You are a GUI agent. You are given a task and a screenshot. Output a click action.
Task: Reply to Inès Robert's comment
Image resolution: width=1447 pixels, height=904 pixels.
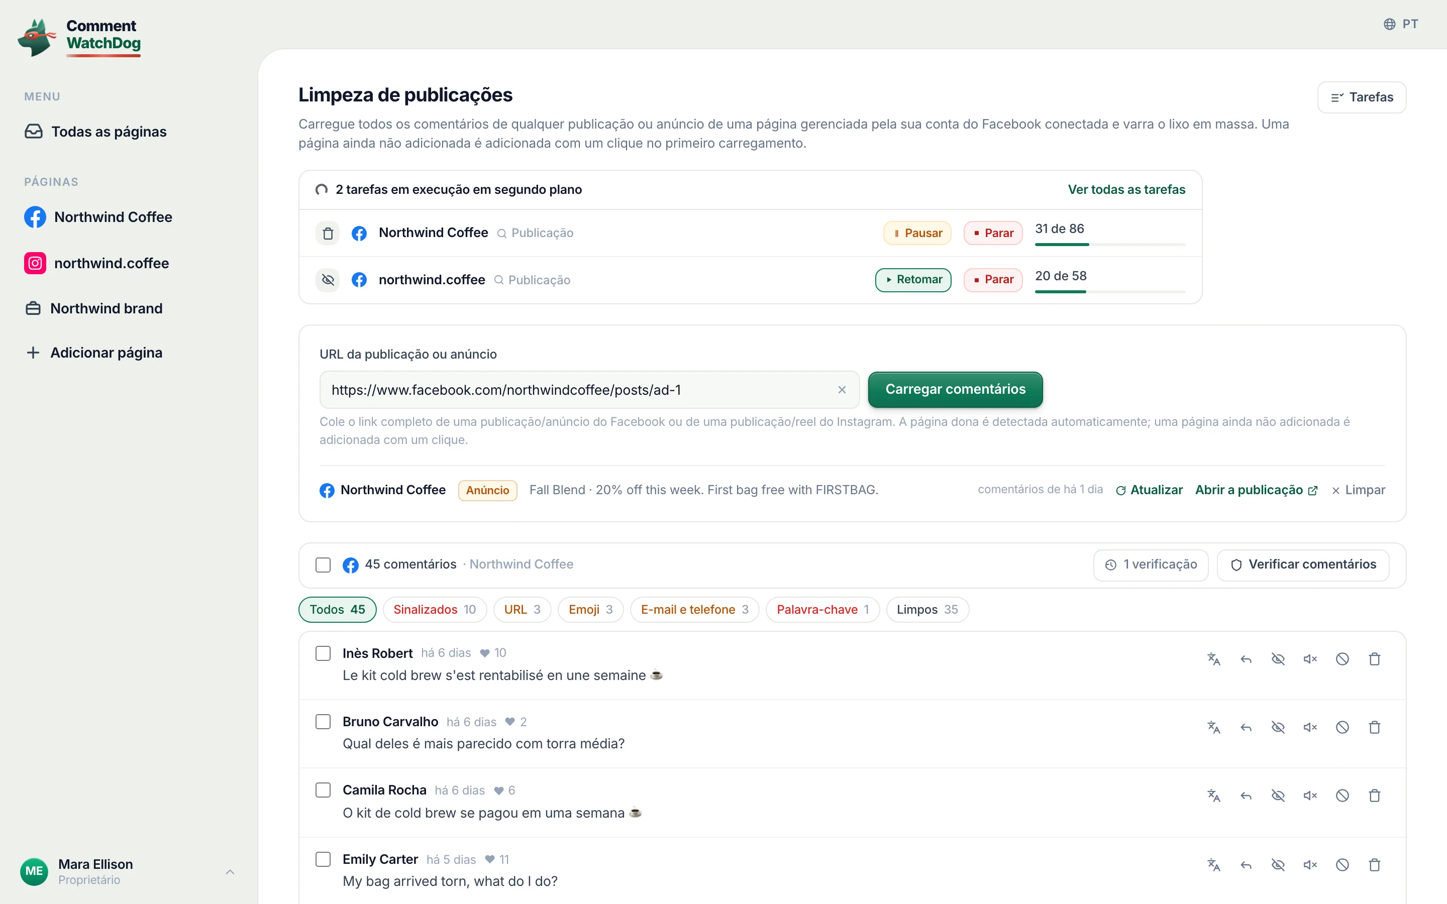pyautogui.click(x=1246, y=659)
